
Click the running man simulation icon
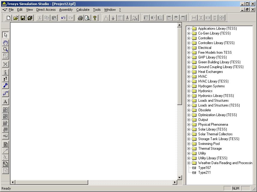5,157
